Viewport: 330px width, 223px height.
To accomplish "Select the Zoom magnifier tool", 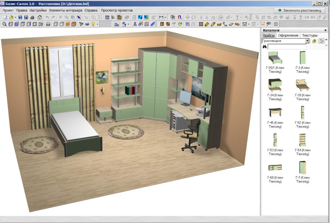I will (5, 24).
